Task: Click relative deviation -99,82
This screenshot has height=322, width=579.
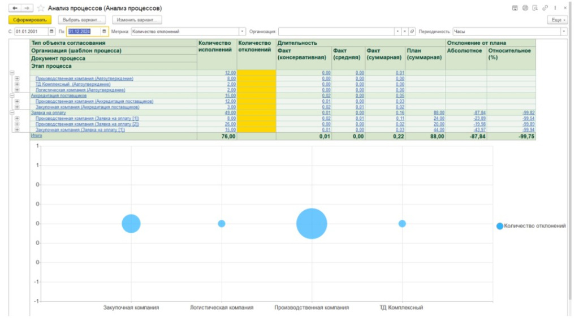Action: tap(528, 113)
